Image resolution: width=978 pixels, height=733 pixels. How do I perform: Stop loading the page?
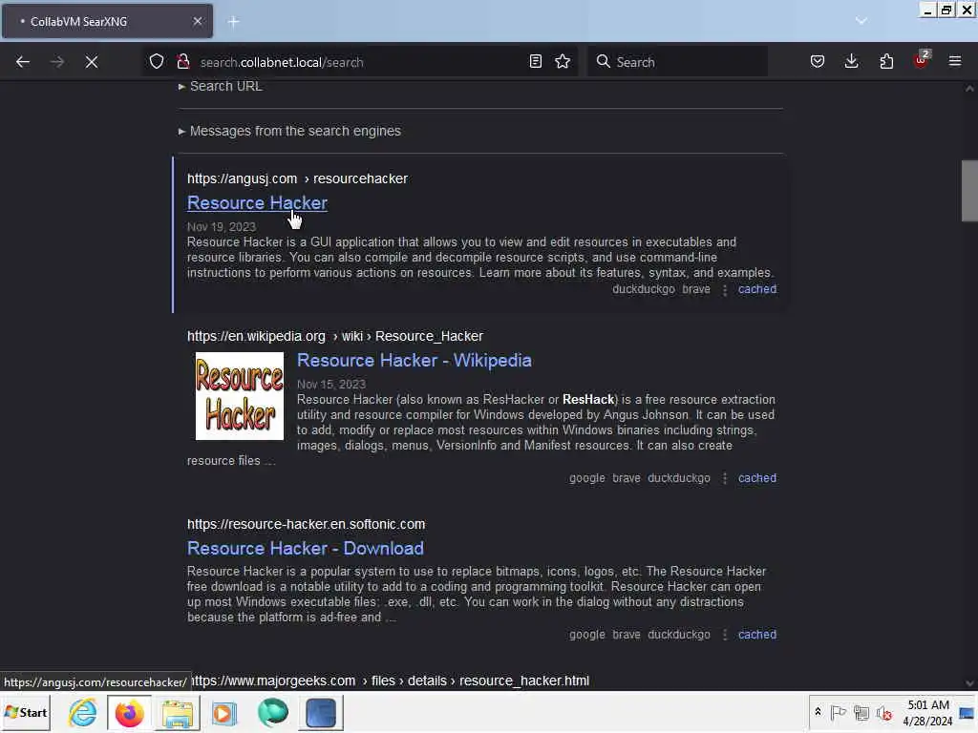click(92, 62)
